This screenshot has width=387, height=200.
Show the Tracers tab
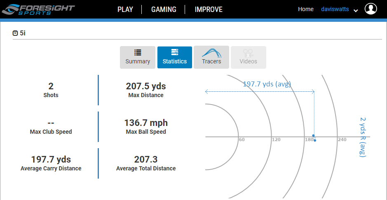[211, 57]
